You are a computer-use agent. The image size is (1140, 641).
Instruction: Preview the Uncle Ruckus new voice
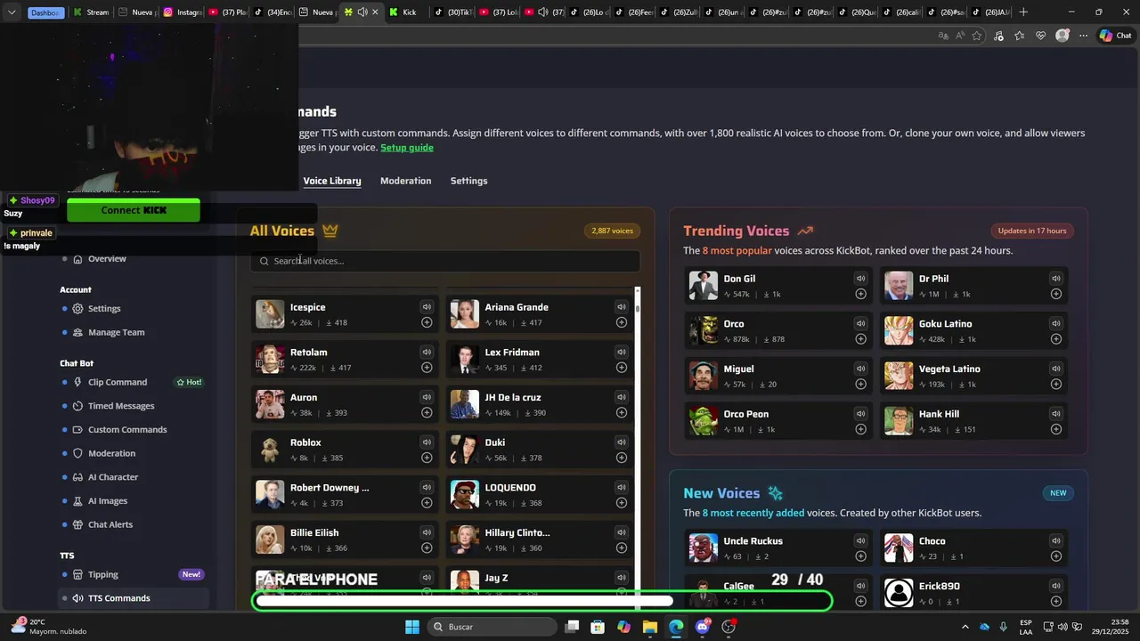click(860, 541)
